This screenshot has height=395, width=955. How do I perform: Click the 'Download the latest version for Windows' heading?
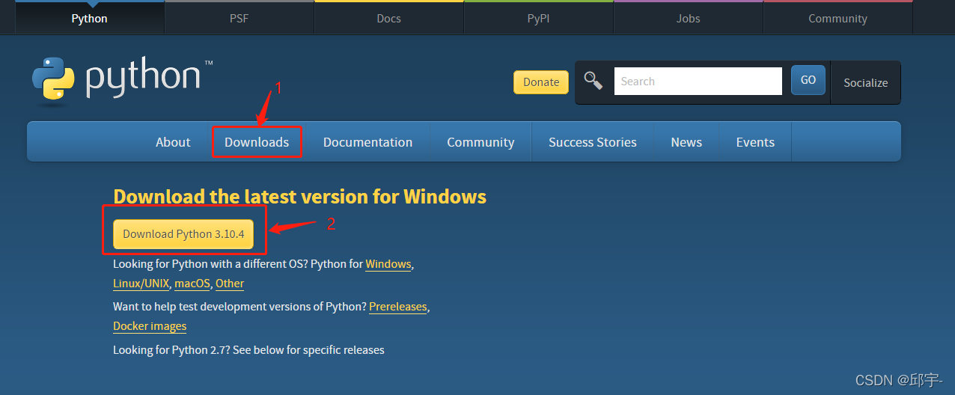click(299, 197)
